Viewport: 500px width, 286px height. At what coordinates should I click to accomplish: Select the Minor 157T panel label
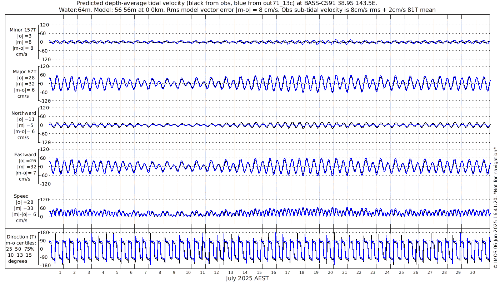[23, 30]
